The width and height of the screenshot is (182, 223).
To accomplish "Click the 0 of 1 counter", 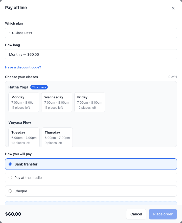I will [172, 77].
